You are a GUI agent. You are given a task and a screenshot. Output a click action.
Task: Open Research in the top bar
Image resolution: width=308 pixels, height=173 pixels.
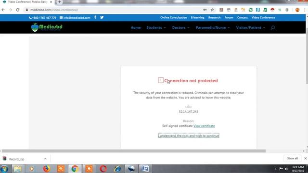click(x=214, y=17)
